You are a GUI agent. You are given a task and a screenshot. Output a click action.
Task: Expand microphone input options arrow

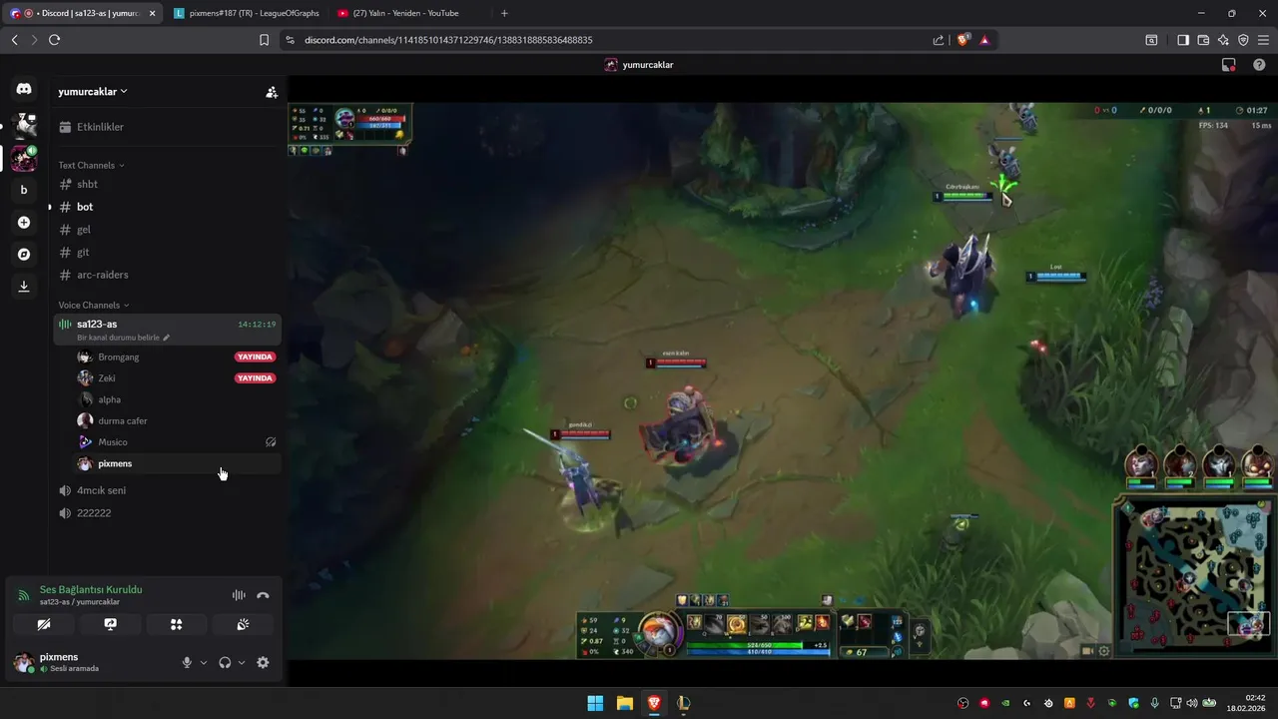tap(204, 662)
